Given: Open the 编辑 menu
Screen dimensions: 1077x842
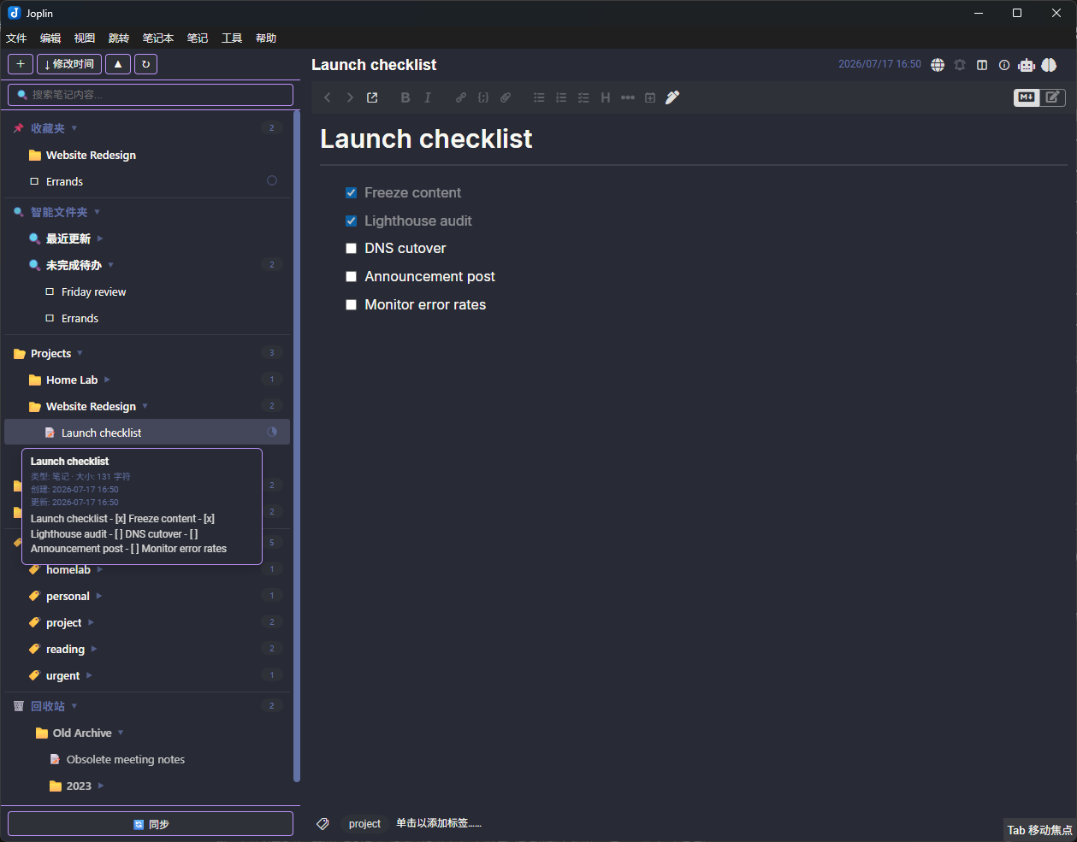Looking at the screenshot, I should tap(50, 38).
